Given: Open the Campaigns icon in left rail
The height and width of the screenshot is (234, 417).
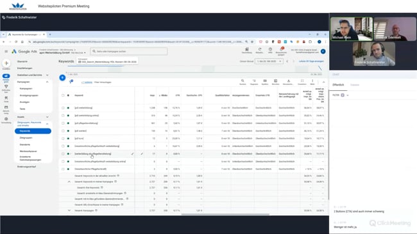Looking at the screenshot, I should tap(6, 76).
